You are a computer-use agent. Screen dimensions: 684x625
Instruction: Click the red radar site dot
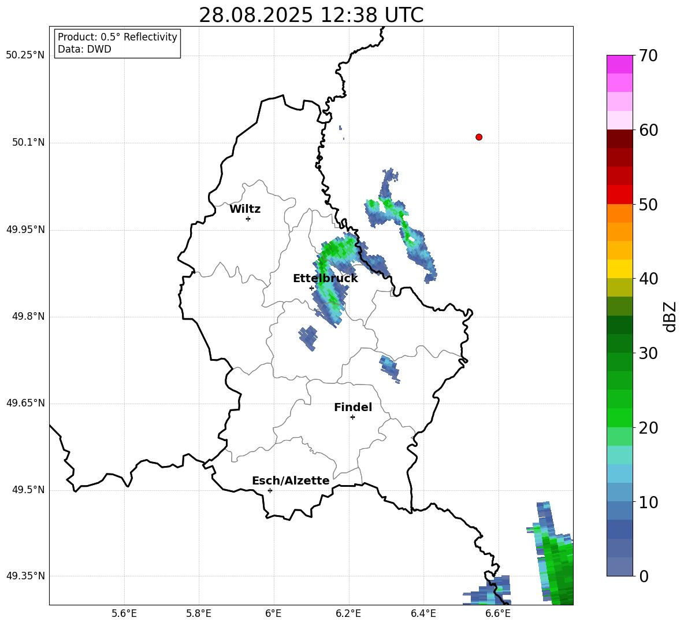pyautogui.click(x=478, y=137)
